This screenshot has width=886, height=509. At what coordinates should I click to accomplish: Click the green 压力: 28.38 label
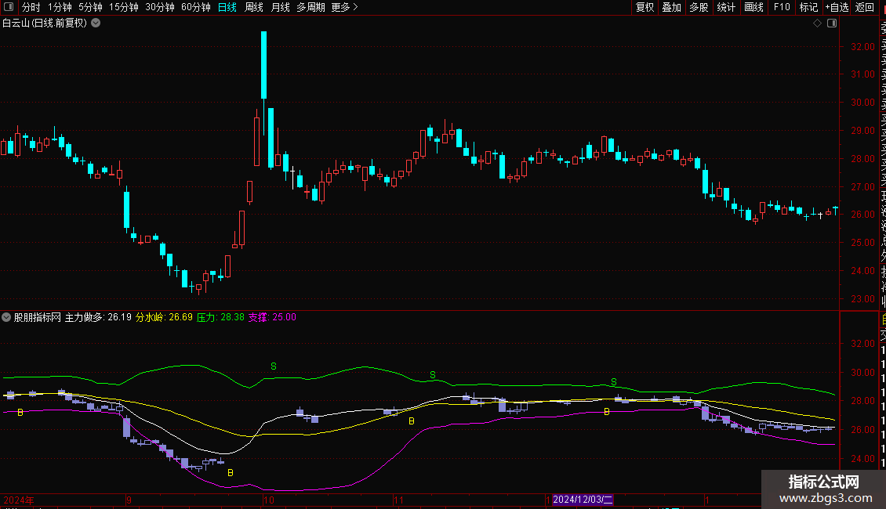tap(220, 317)
